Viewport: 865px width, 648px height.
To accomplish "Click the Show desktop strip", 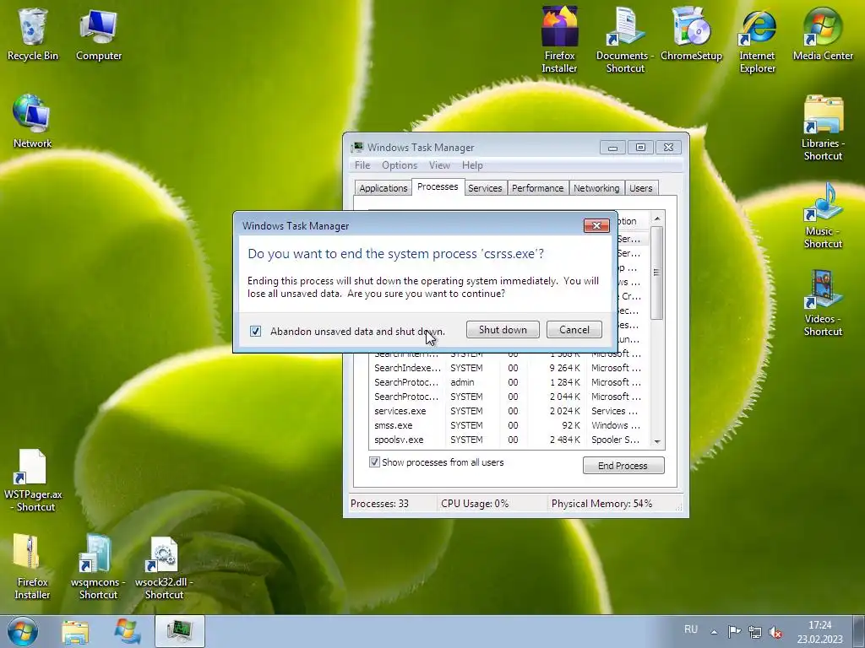I will tap(858, 631).
